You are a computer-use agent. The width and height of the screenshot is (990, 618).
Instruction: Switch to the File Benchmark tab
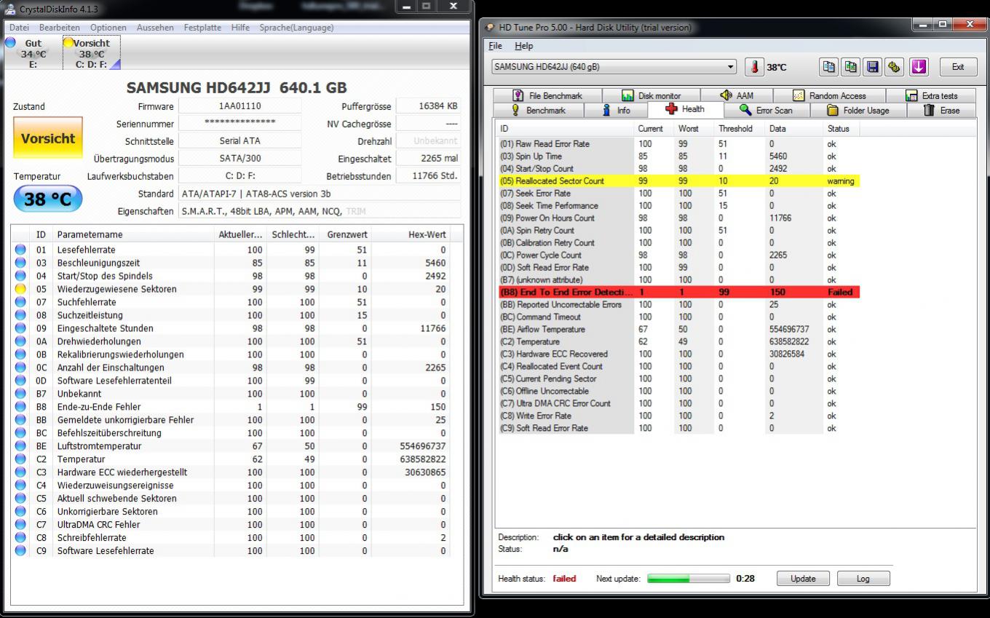(x=547, y=95)
